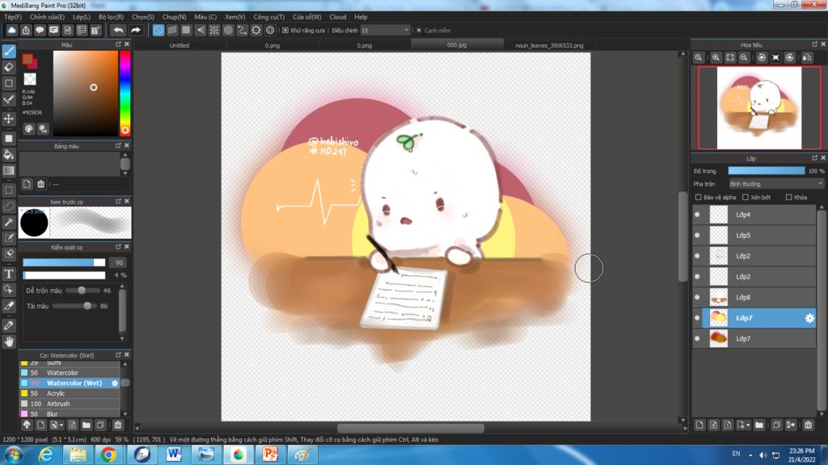Screen dimensions: 828x465
Task: Toggle visibility of bottom Lớp7 layer
Action: 697,338
